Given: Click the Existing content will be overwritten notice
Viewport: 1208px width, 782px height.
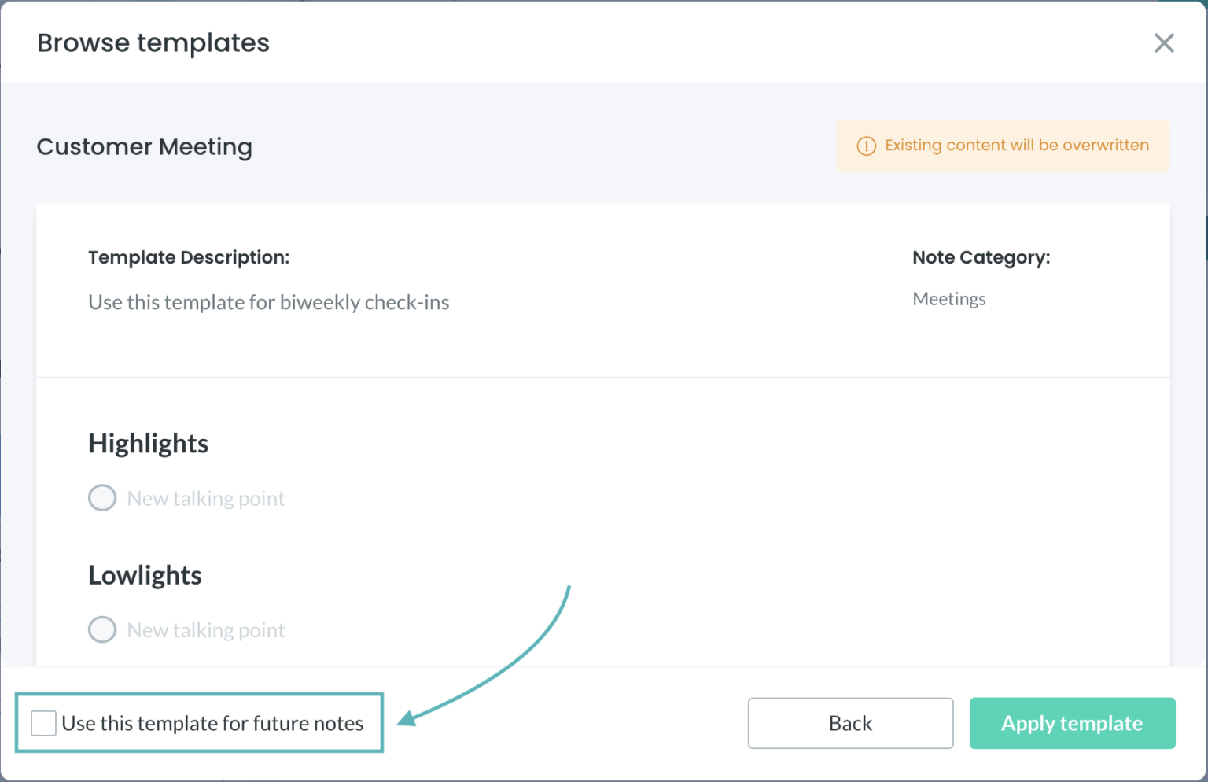Looking at the screenshot, I should (1004, 146).
